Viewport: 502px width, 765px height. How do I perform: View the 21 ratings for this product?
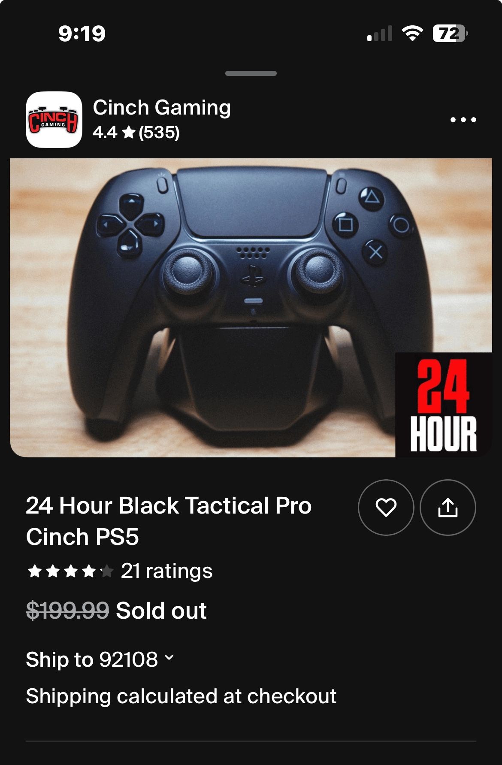pyautogui.click(x=166, y=571)
